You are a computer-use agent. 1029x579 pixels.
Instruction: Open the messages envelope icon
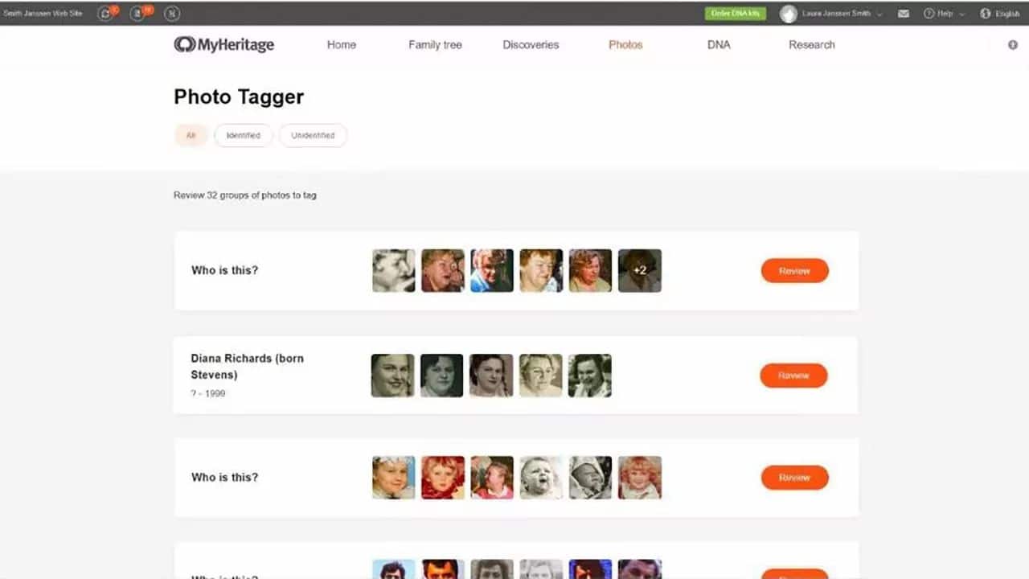pos(903,14)
